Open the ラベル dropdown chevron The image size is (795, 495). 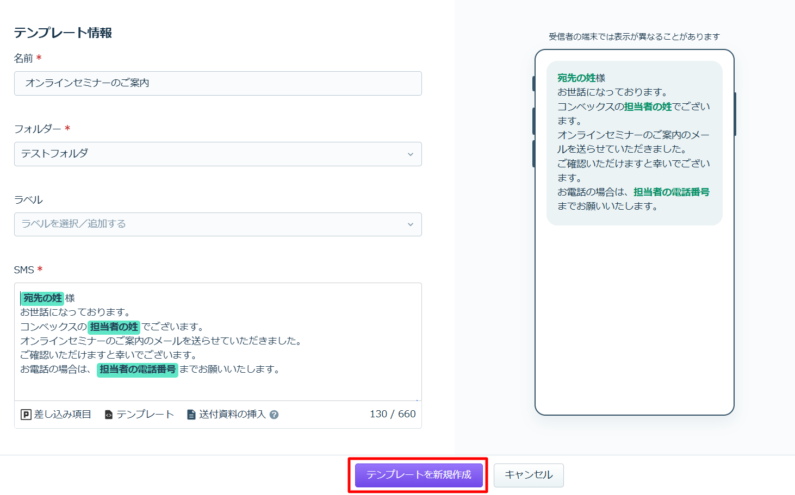tap(411, 224)
